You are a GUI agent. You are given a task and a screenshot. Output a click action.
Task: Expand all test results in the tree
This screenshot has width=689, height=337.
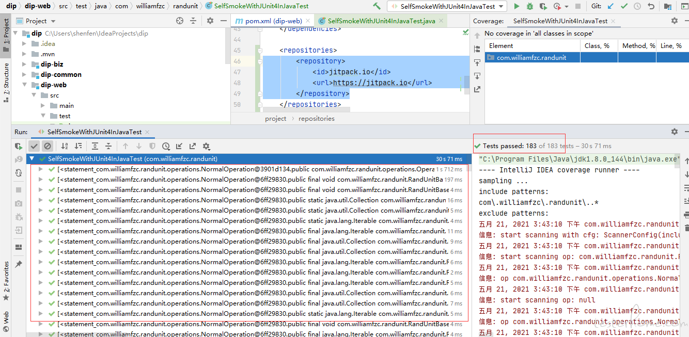click(x=95, y=146)
